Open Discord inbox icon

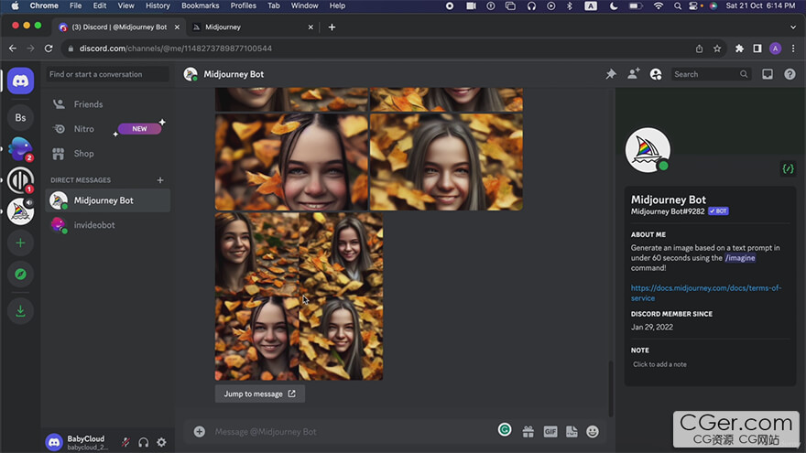[768, 74]
